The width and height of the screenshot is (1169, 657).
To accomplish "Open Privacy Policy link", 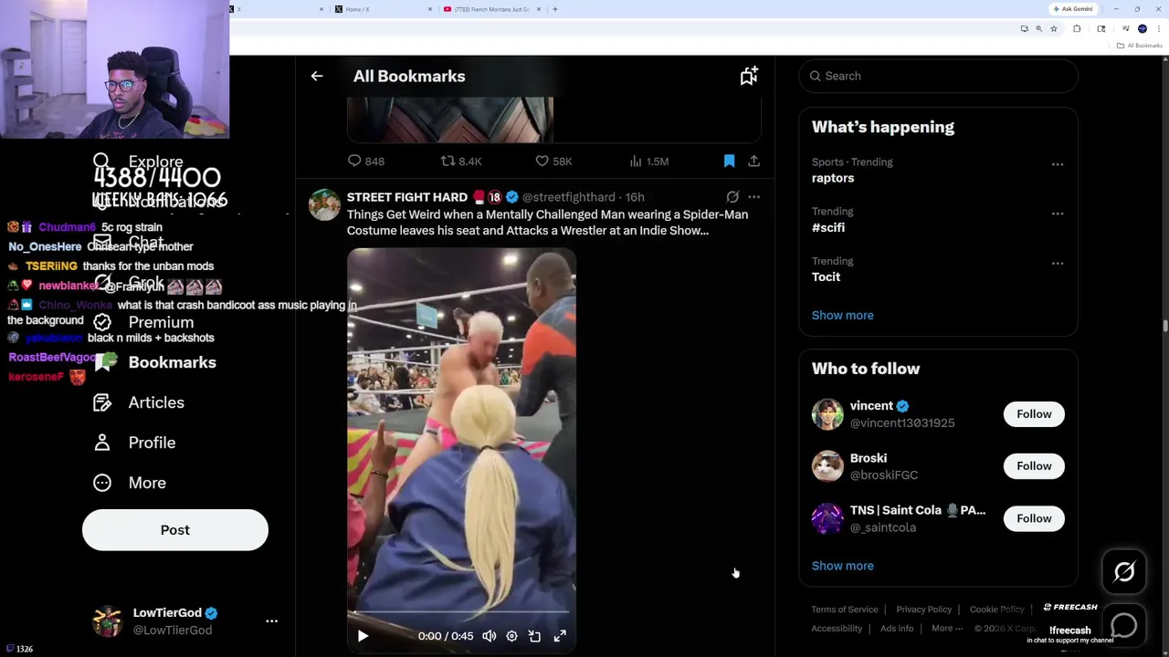I will point(923,610).
